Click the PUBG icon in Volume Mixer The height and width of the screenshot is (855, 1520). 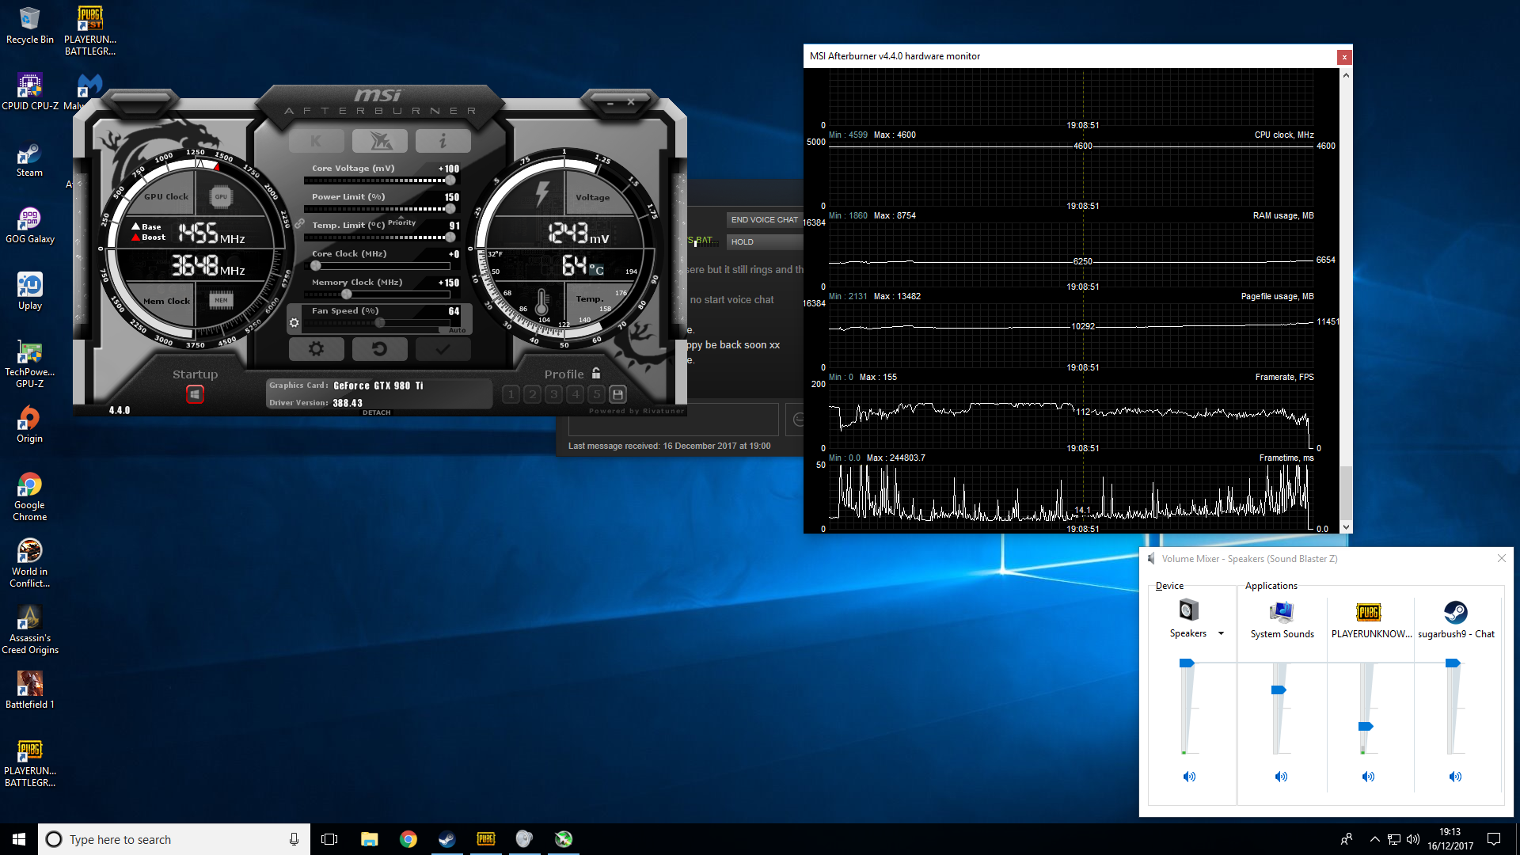click(x=1368, y=612)
